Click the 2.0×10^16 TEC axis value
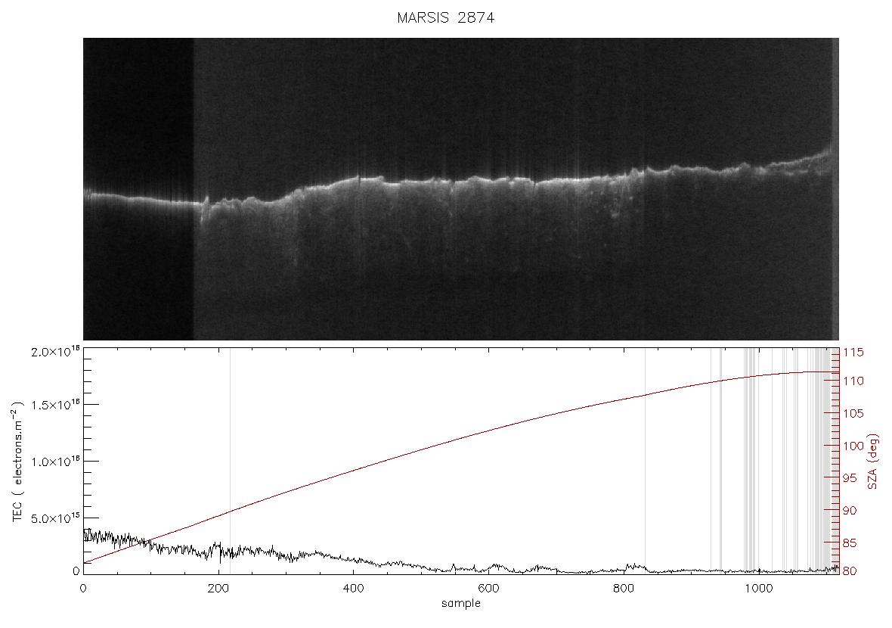The height and width of the screenshot is (628, 892). (x=55, y=351)
